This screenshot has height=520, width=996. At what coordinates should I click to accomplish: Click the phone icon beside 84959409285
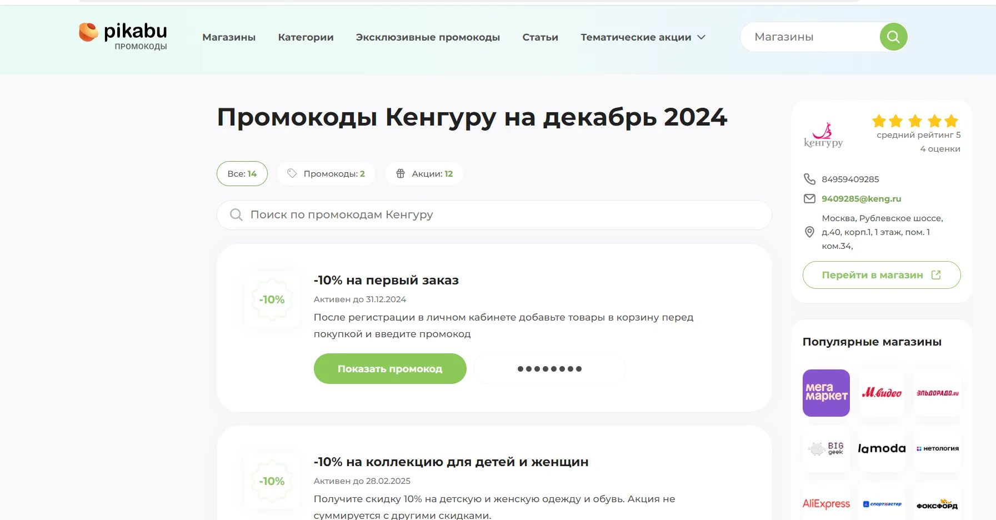click(x=809, y=179)
